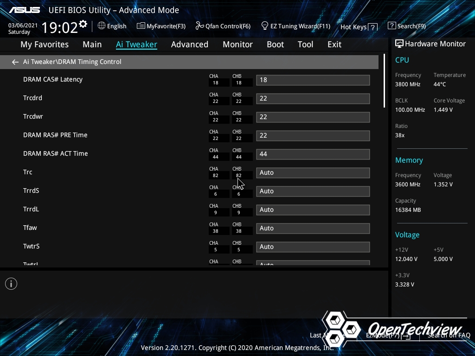Show Hot Keys question mark icon
475x356 pixels.
(373, 27)
